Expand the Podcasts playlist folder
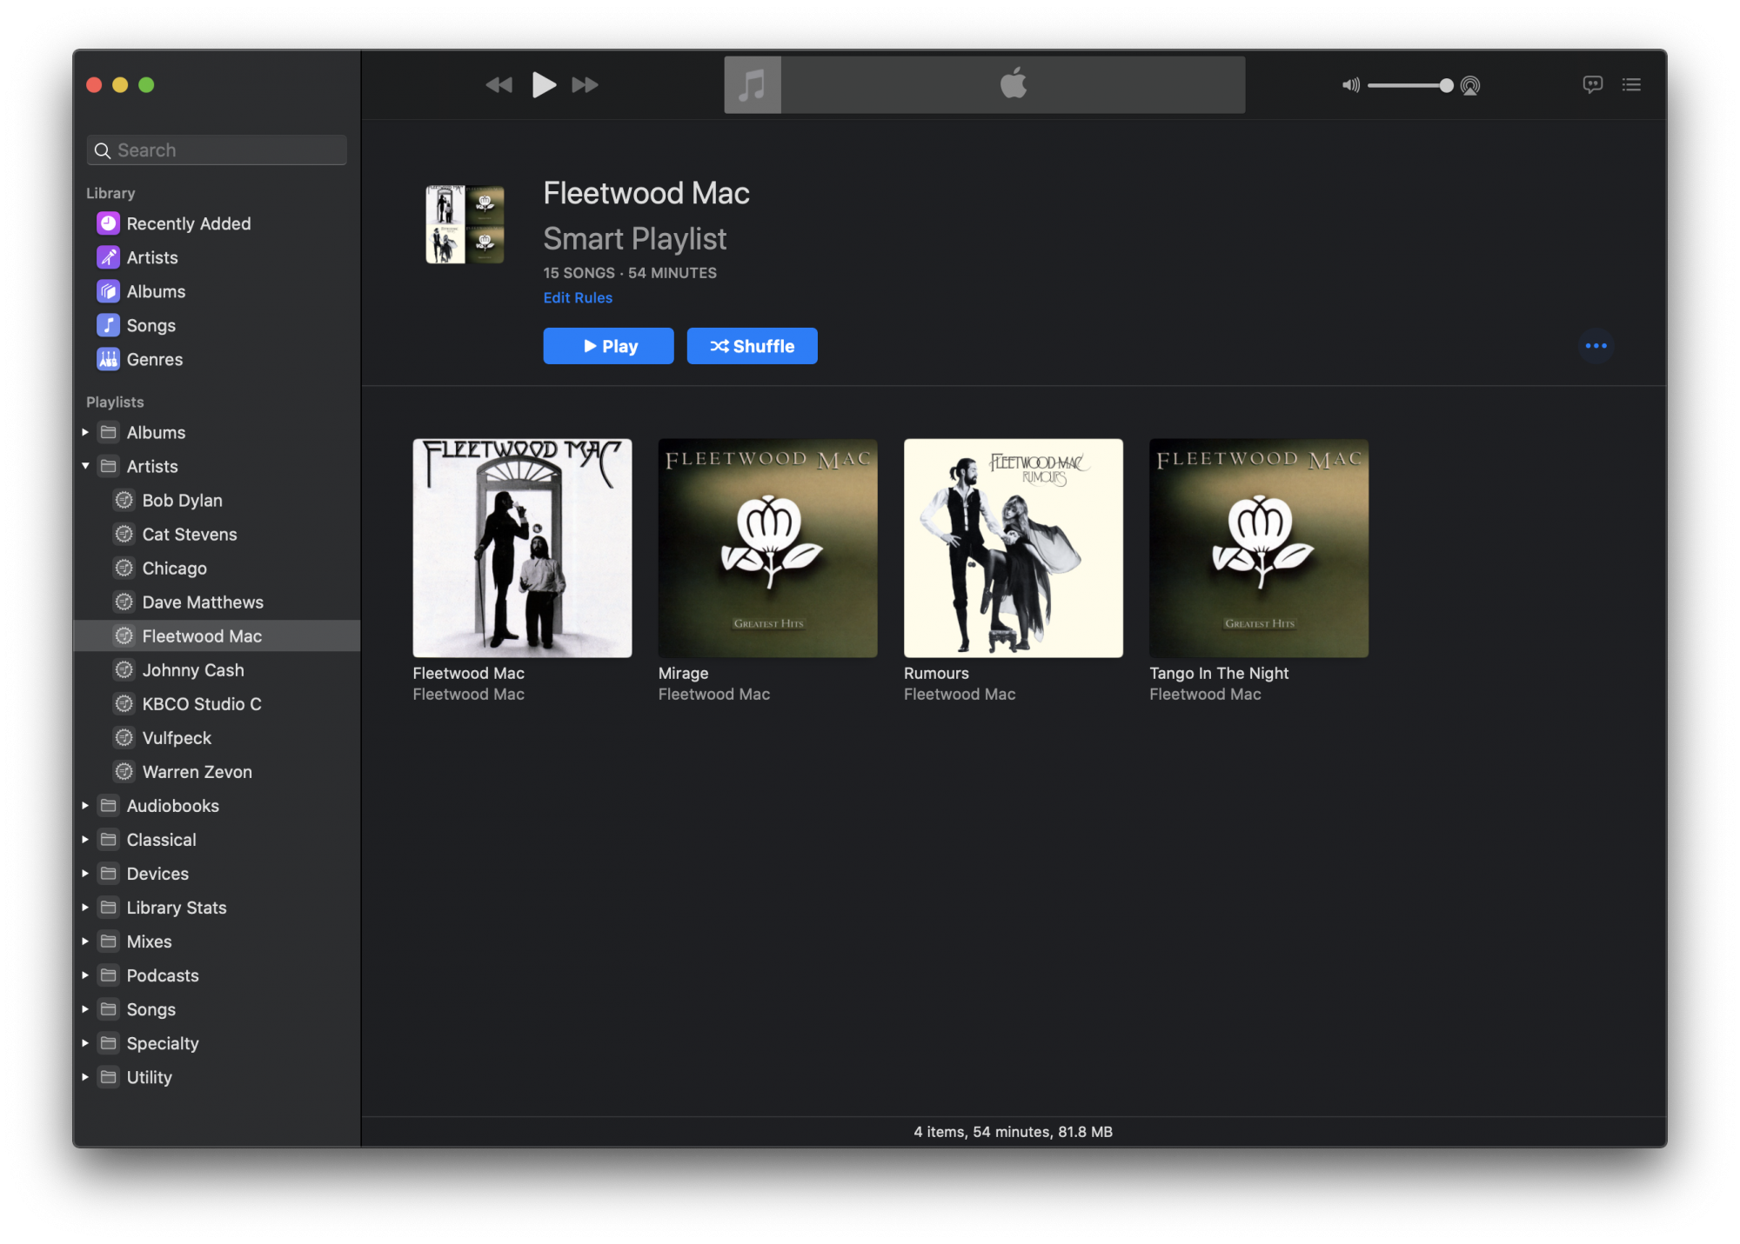The width and height of the screenshot is (1740, 1244). [85, 975]
